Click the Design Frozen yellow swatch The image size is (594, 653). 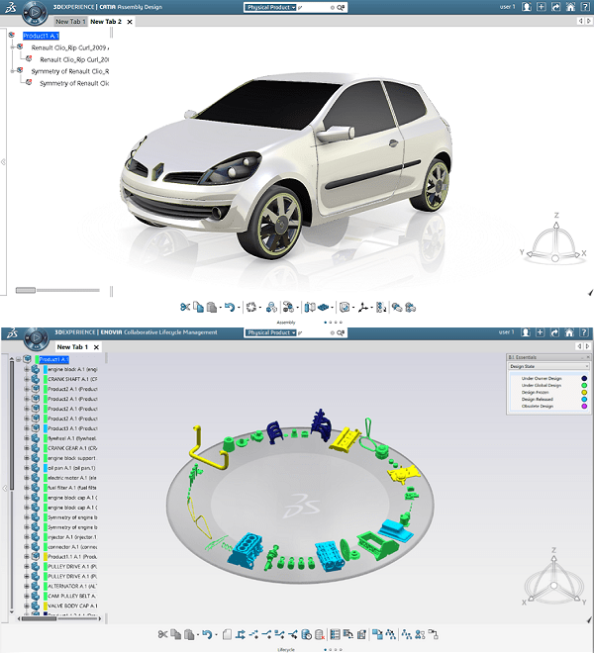coord(584,393)
